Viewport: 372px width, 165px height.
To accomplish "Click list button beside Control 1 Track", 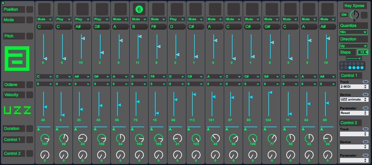I will coord(365,82).
